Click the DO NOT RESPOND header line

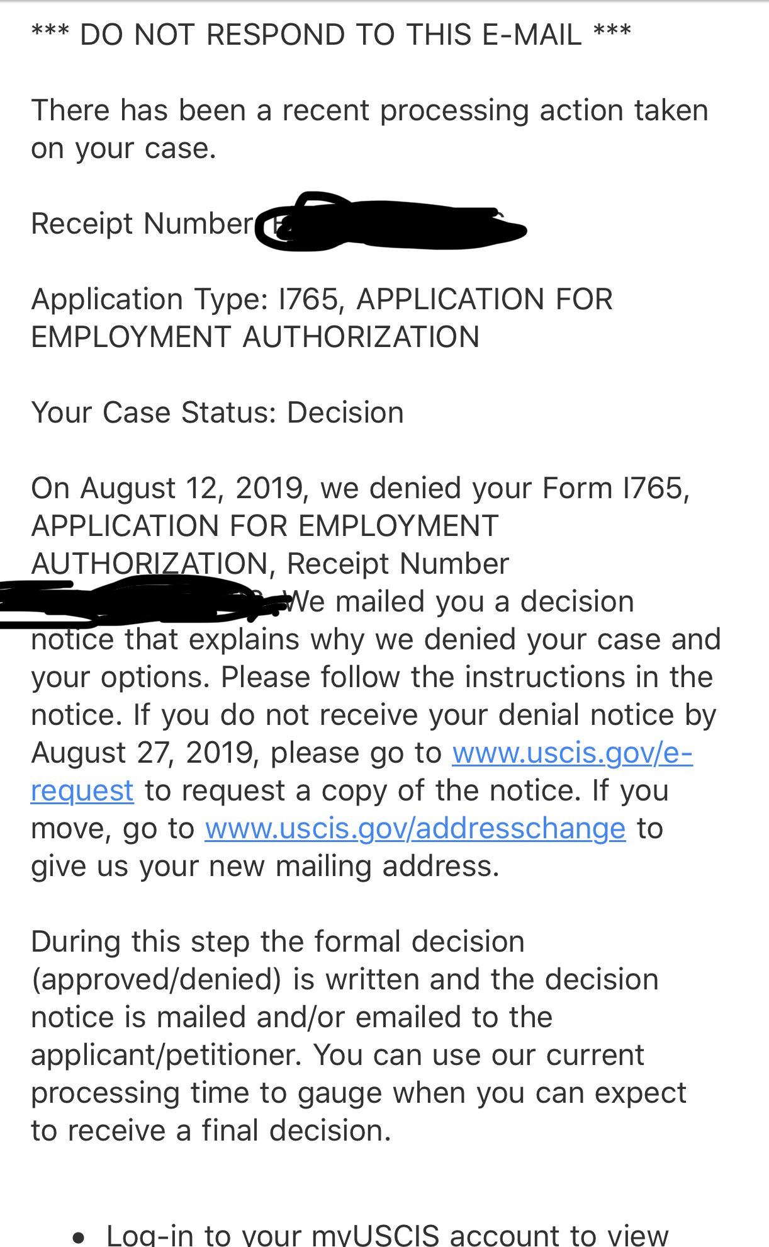(331, 35)
